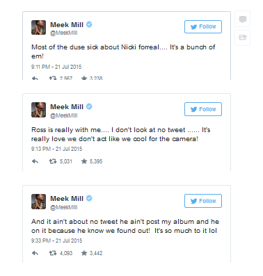The image size is (263, 276).
Task: Open the 9:33 PM - 21 Jul 2015 timestamp
Action: point(56,241)
